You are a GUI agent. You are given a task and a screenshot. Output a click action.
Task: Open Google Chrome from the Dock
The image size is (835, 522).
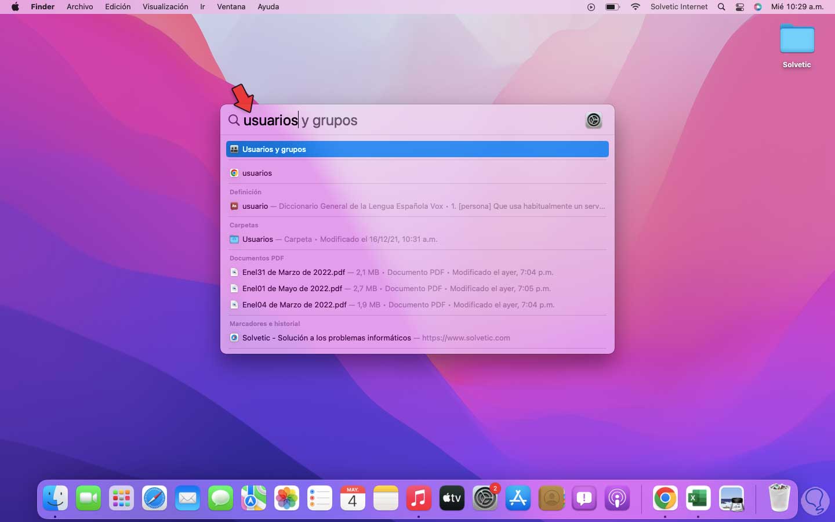pos(665,498)
